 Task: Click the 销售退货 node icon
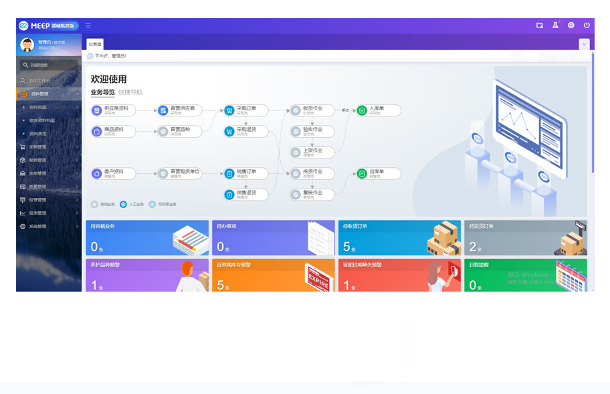point(229,195)
